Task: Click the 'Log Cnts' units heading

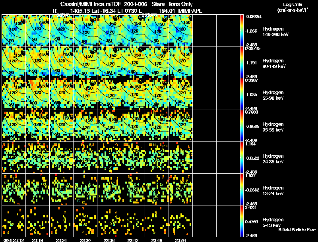Action: [x=293, y=4]
